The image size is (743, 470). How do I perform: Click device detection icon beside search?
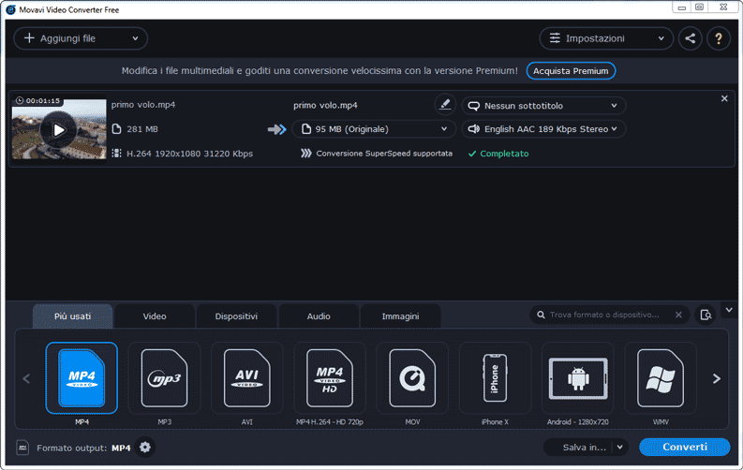706,315
